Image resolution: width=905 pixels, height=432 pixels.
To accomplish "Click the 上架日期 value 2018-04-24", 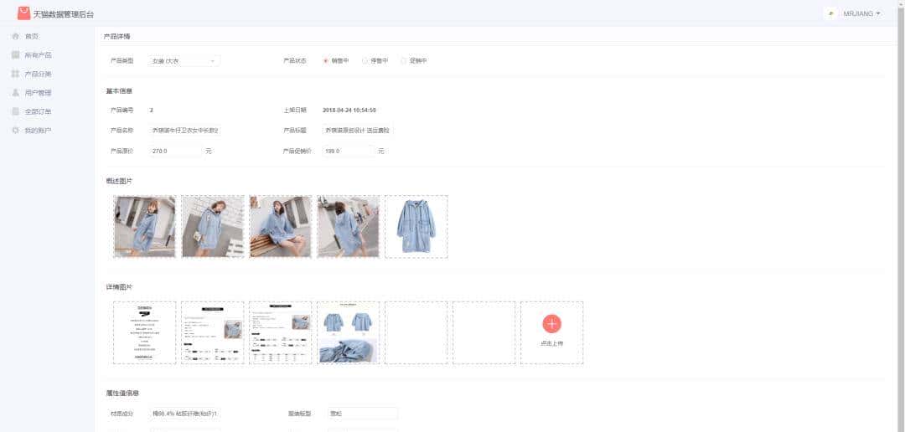I will (x=349, y=111).
